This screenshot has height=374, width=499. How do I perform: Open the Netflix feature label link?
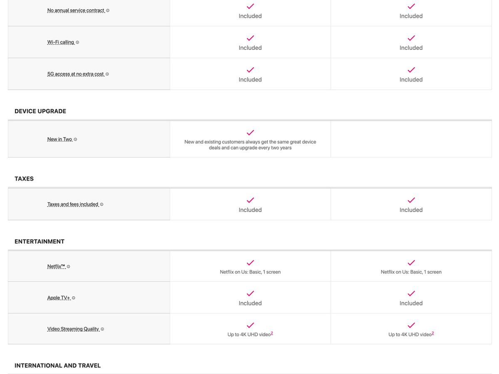[x=56, y=267]
